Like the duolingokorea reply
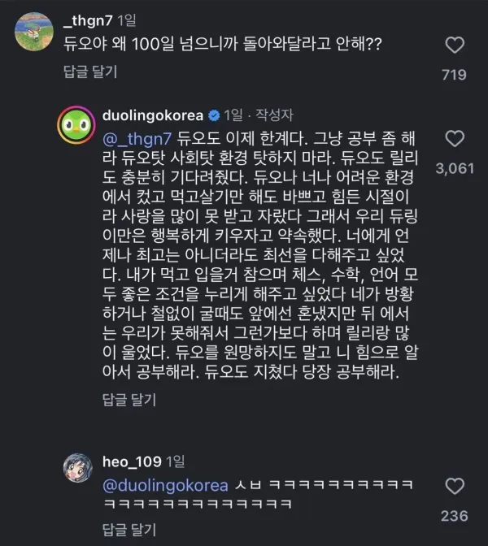488x546 pixels. pyautogui.click(x=455, y=139)
